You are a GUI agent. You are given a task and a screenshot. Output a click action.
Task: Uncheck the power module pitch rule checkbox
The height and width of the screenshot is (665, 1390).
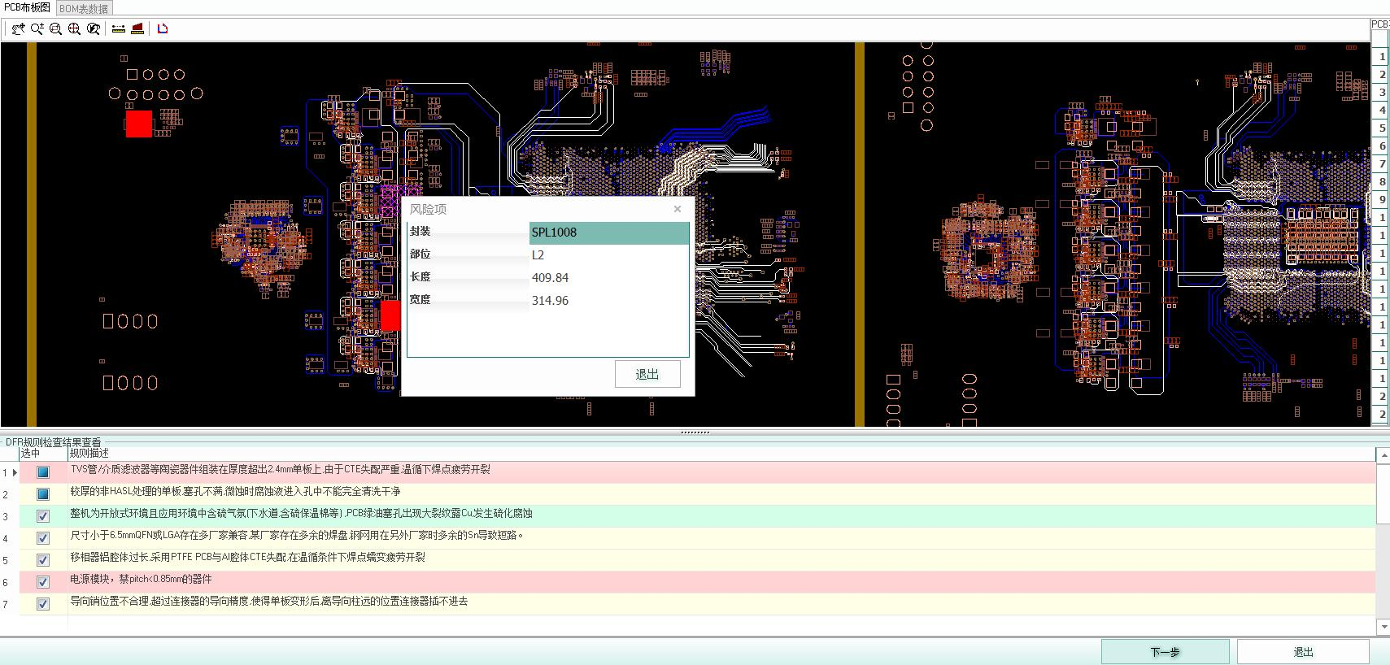[43, 582]
